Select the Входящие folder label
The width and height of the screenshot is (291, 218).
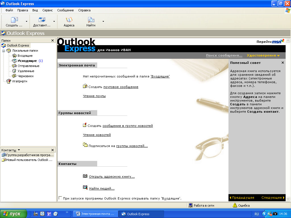(25, 56)
